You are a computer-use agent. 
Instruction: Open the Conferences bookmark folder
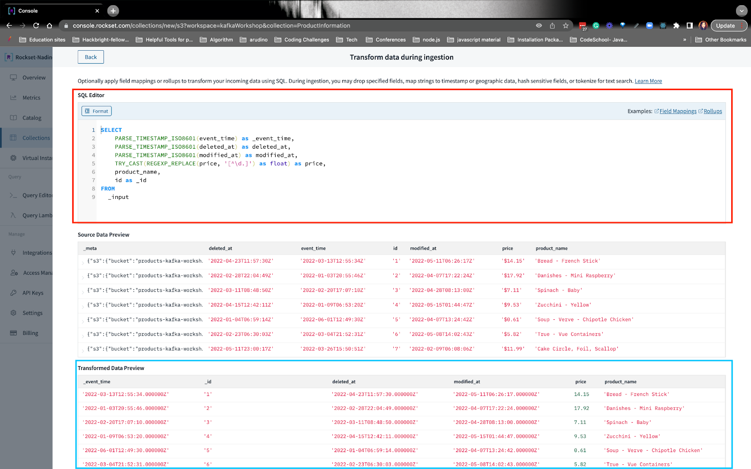(386, 40)
